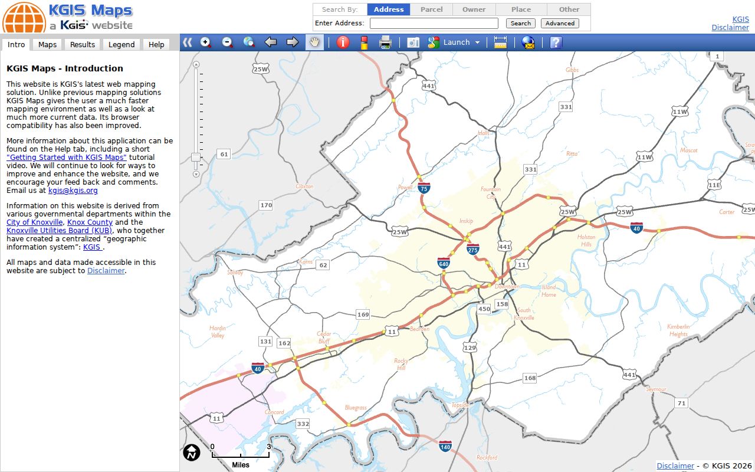Open the Disclaimer link below the map

(x=675, y=466)
